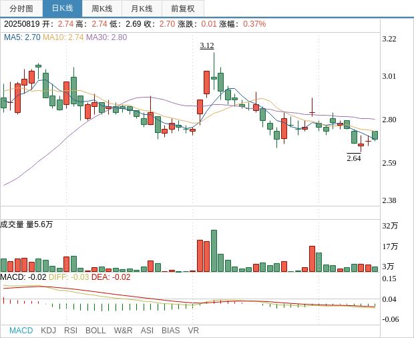Click the 2.64 low price label

pos(354,158)
